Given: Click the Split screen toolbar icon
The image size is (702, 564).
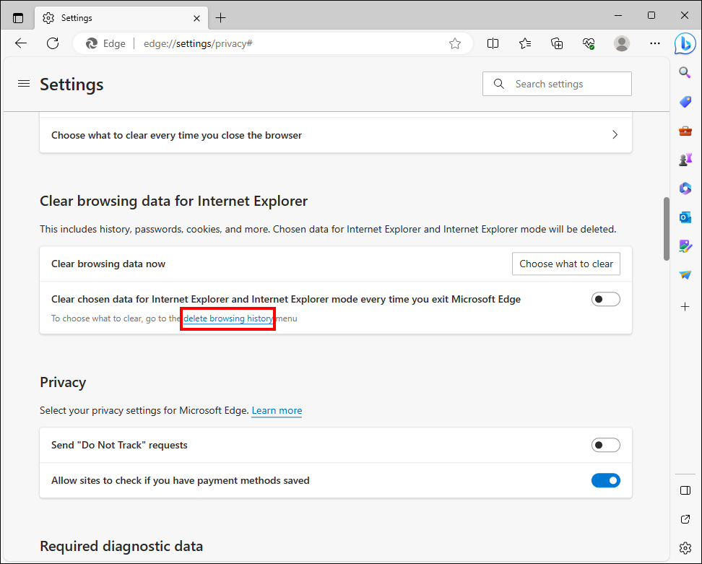Looking at the screenshot, I should pyautogui.click(x=493, y=43).
